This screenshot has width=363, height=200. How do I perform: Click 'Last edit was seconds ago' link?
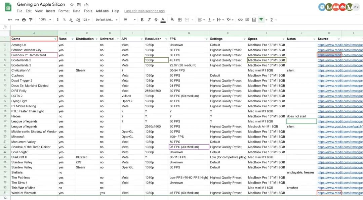(145, 11)
